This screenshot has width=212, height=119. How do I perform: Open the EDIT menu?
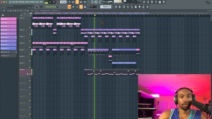13,2
